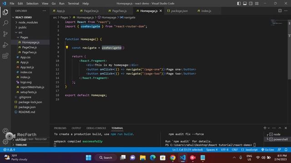
Task: Toggle the bottom panel visibility
Action: point(245,4)
